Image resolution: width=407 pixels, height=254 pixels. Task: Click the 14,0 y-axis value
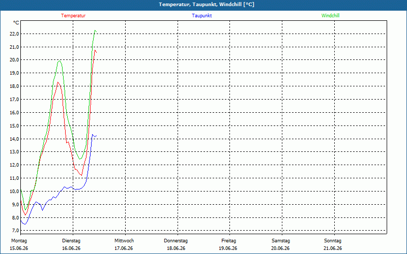pos(15,139)
